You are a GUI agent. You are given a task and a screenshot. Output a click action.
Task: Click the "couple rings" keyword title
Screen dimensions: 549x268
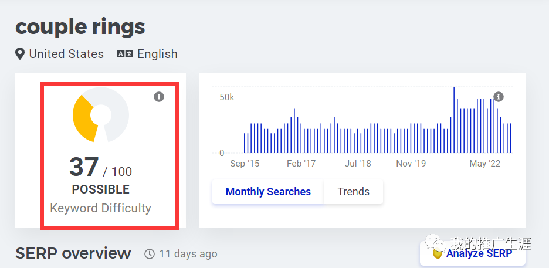(x=80, y=26)
